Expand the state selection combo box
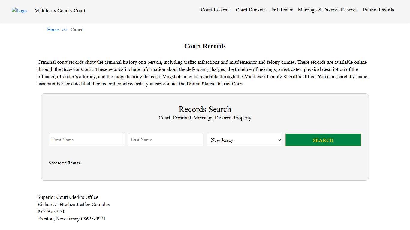The width and height of the screenshot is (410, 230). coord(244,140)
